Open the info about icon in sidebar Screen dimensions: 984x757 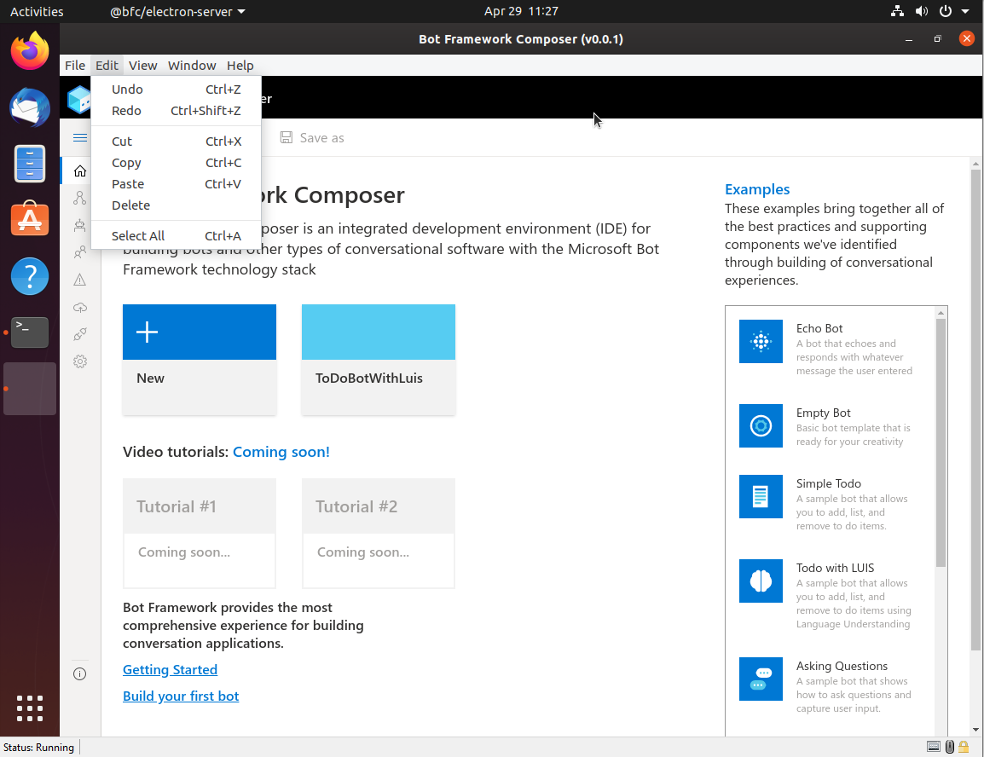tap(79, 674)
